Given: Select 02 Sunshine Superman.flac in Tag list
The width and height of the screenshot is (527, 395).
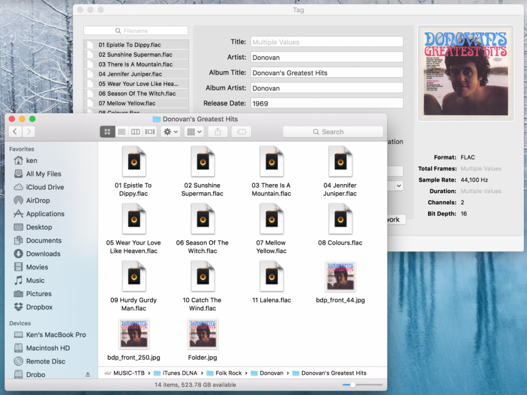Looking at the screenshot, I should 136,55.
